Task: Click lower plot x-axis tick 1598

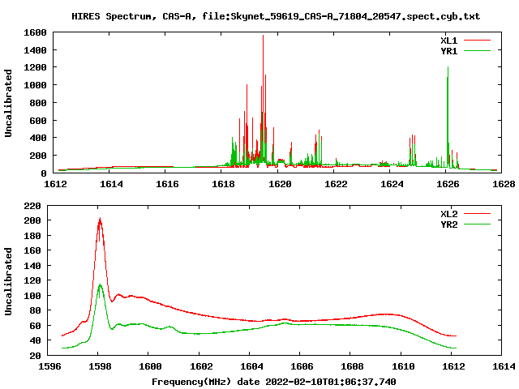Action: 100,366
